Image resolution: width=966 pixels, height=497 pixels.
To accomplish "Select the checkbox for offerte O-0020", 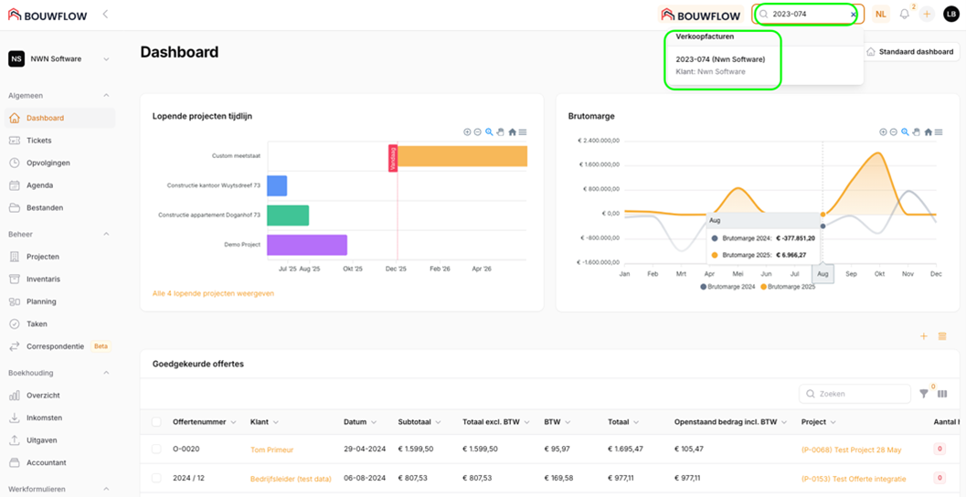I will pyautogui.click(x=156, y=449).
